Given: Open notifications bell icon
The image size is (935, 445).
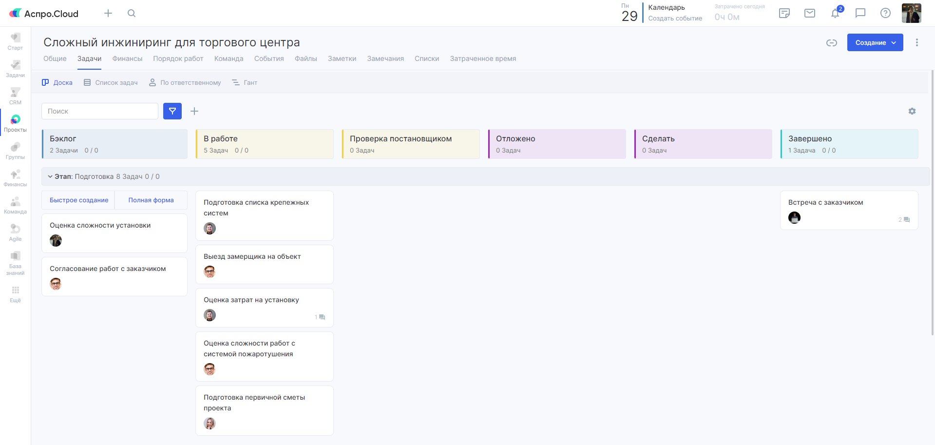Looking at the screenshot, I should pyautogui.click(x=835, y=13).
